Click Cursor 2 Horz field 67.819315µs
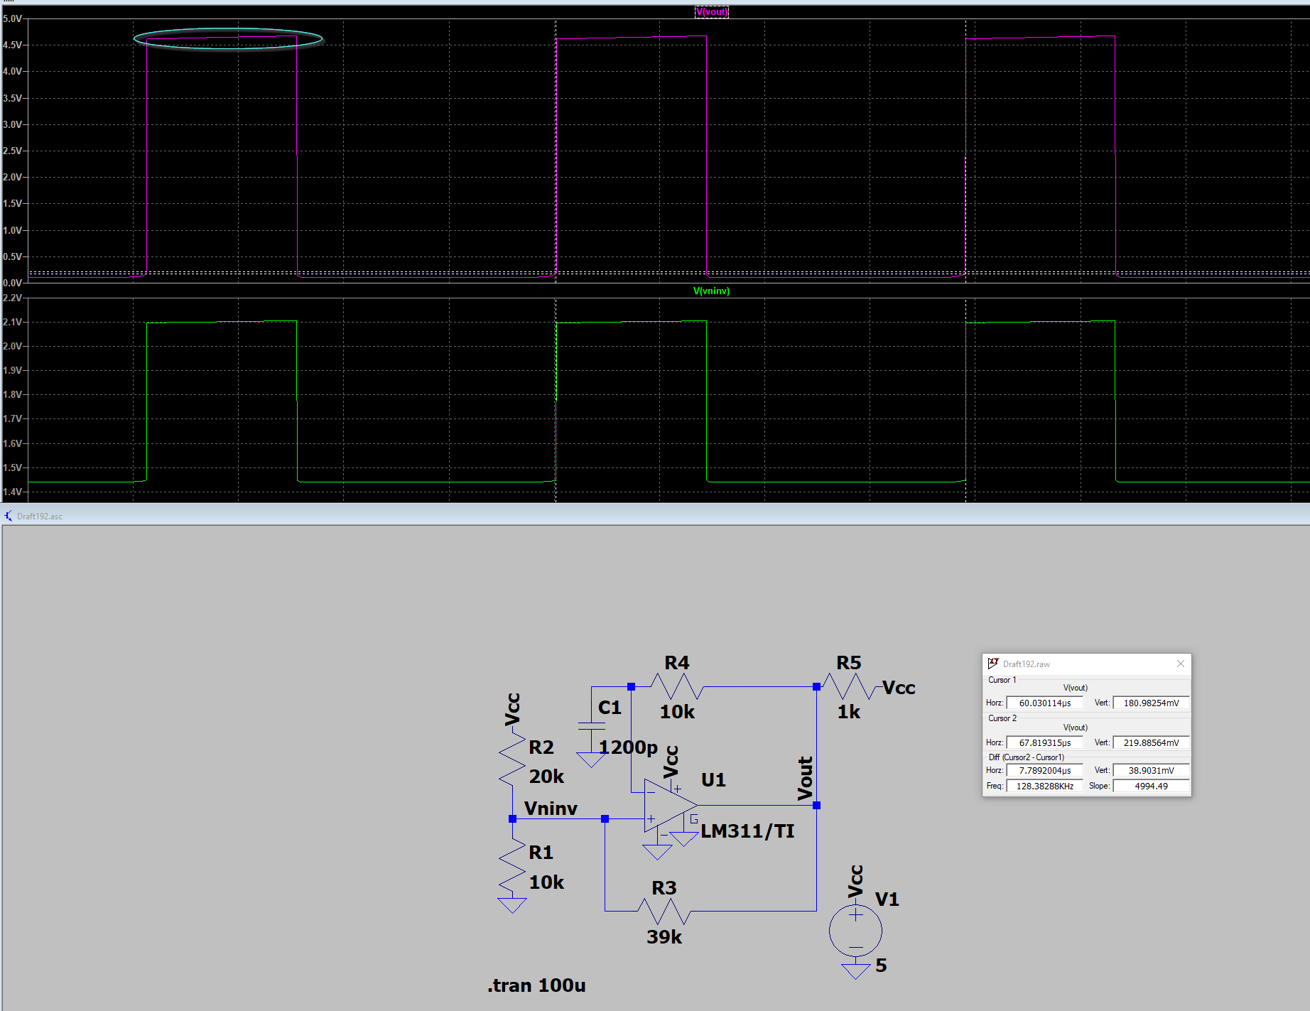The image size is (1310, 1011). pyautogui.click(x=1044, y=742)
